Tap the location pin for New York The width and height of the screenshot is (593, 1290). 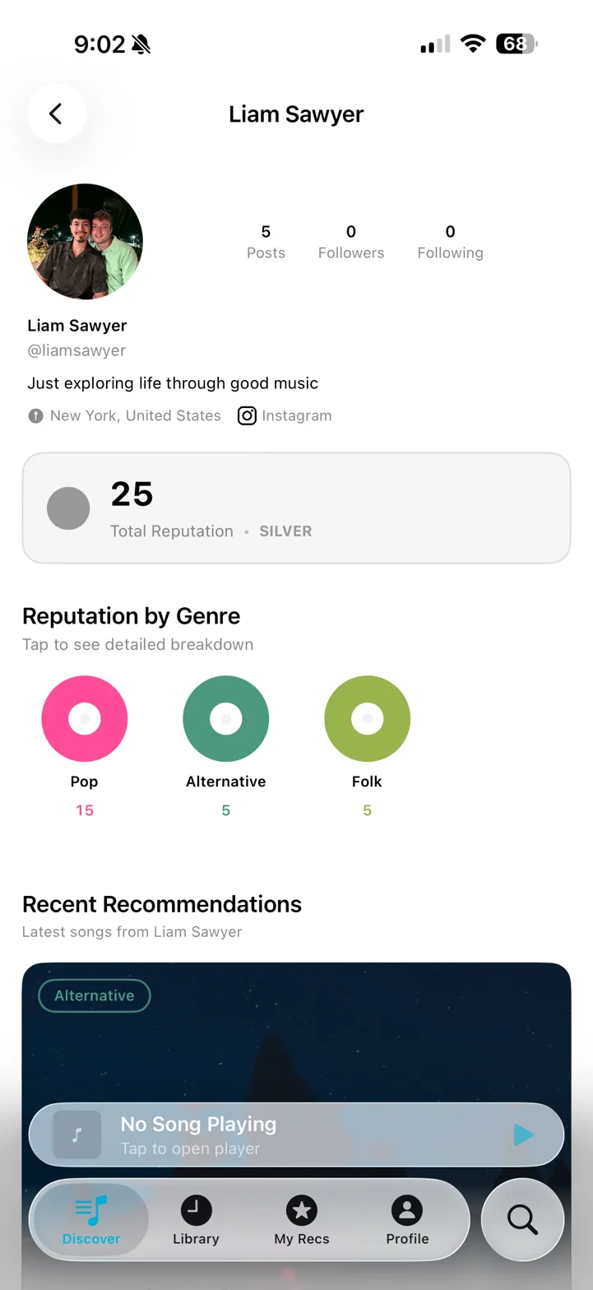[35, 415]
